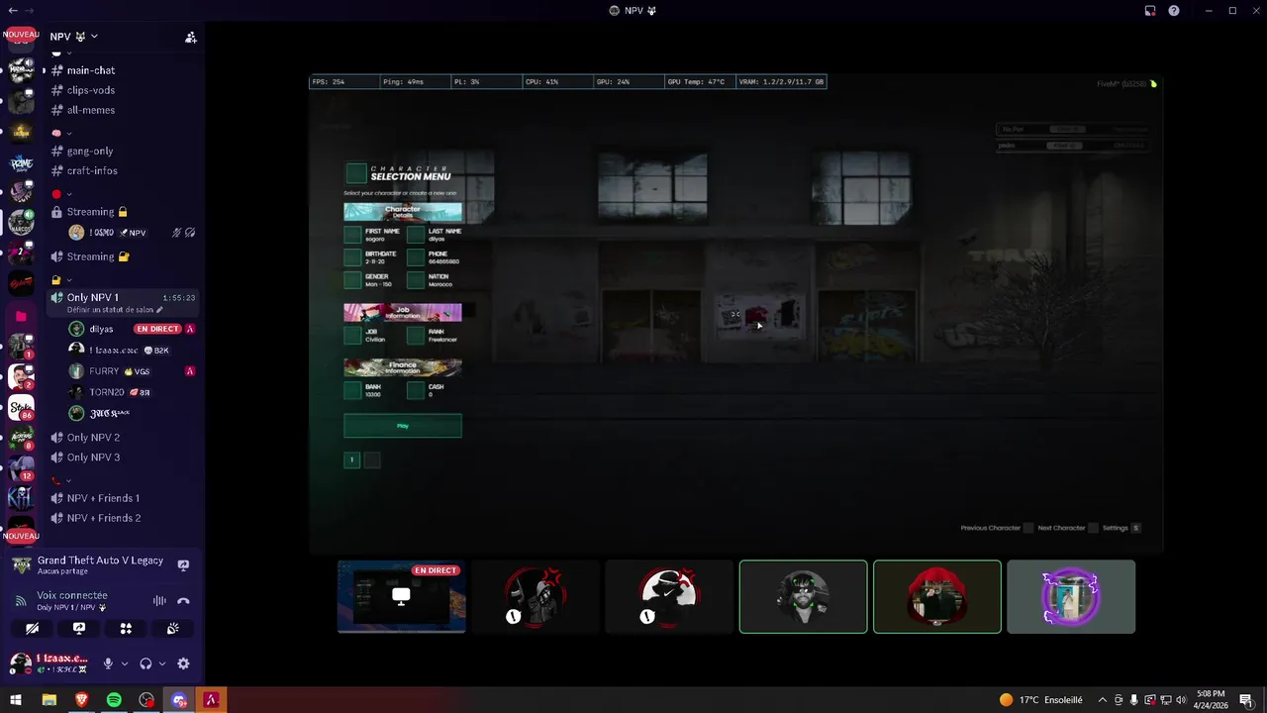Open the 17°C Ensoleillé weather widget
The width and height of the screenshot is (1267, 713).
coord(1040,700)
